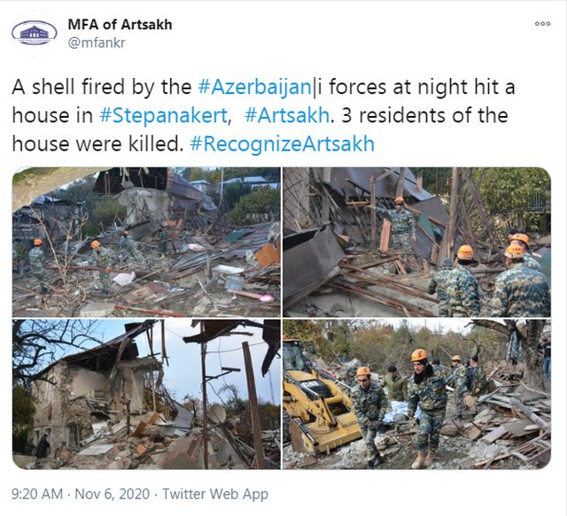The height and width of the screenshot is (516, 567).
Task: Open the MFA of Artsakh profile avatar
Action: pyautogui.click(x=35, y=34)
